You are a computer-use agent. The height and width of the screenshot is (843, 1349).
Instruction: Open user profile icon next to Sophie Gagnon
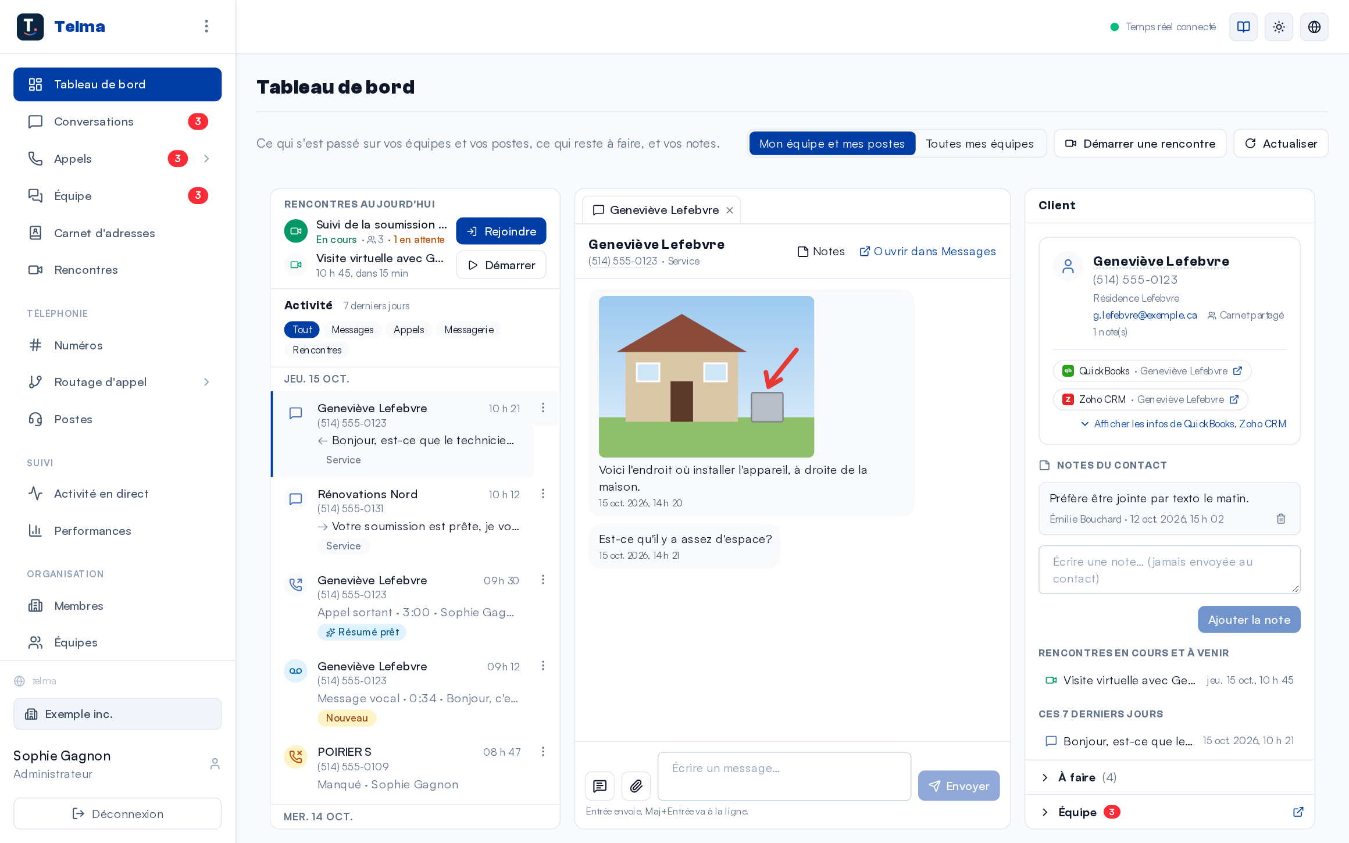coord(215,764)
